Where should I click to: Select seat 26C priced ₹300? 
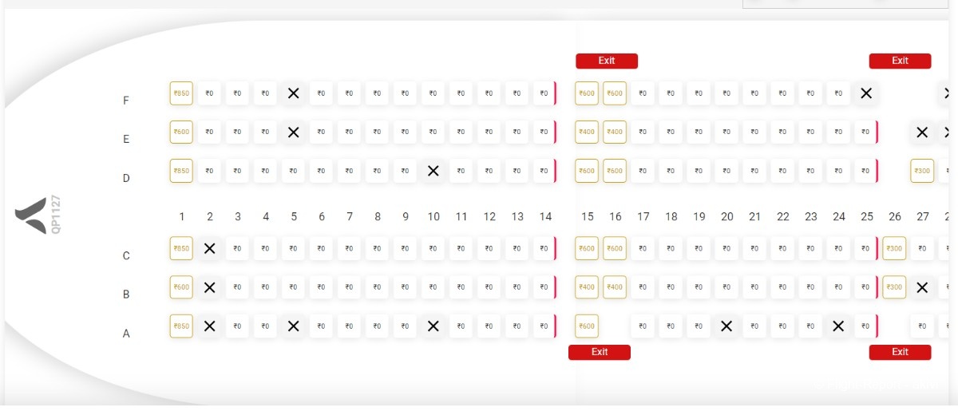pos(894,248)
